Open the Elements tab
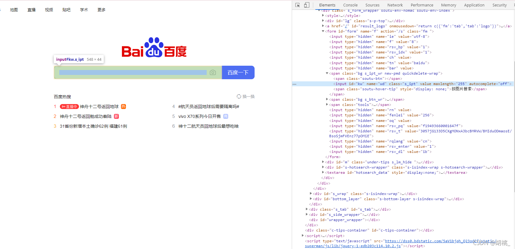This screenshot has height=249, width=515. (x=327, y=5)
